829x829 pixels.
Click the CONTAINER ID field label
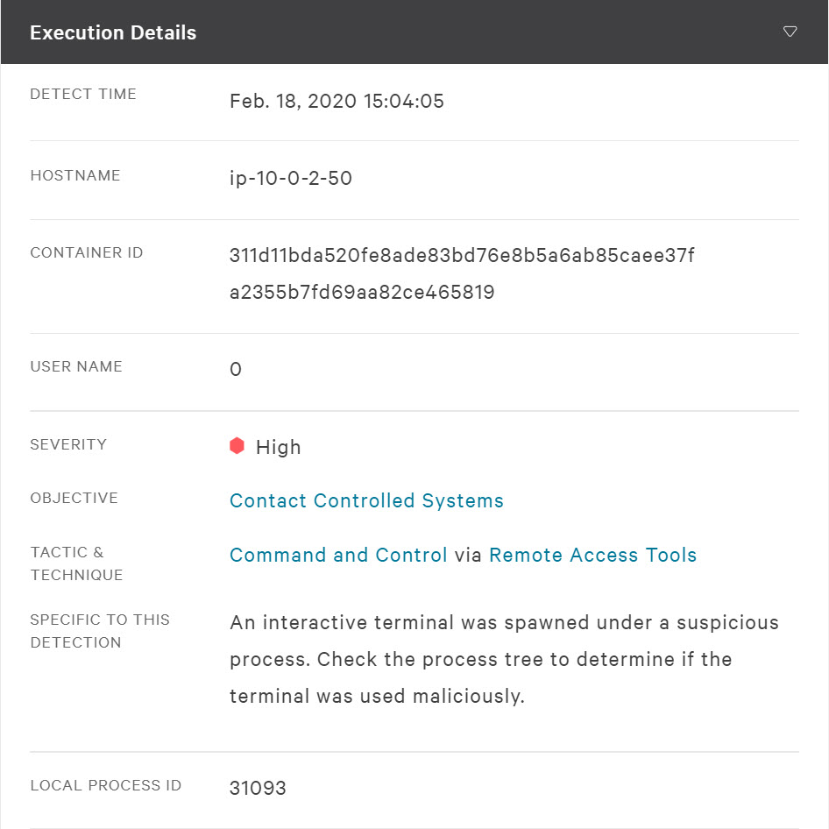coord(87,252)
